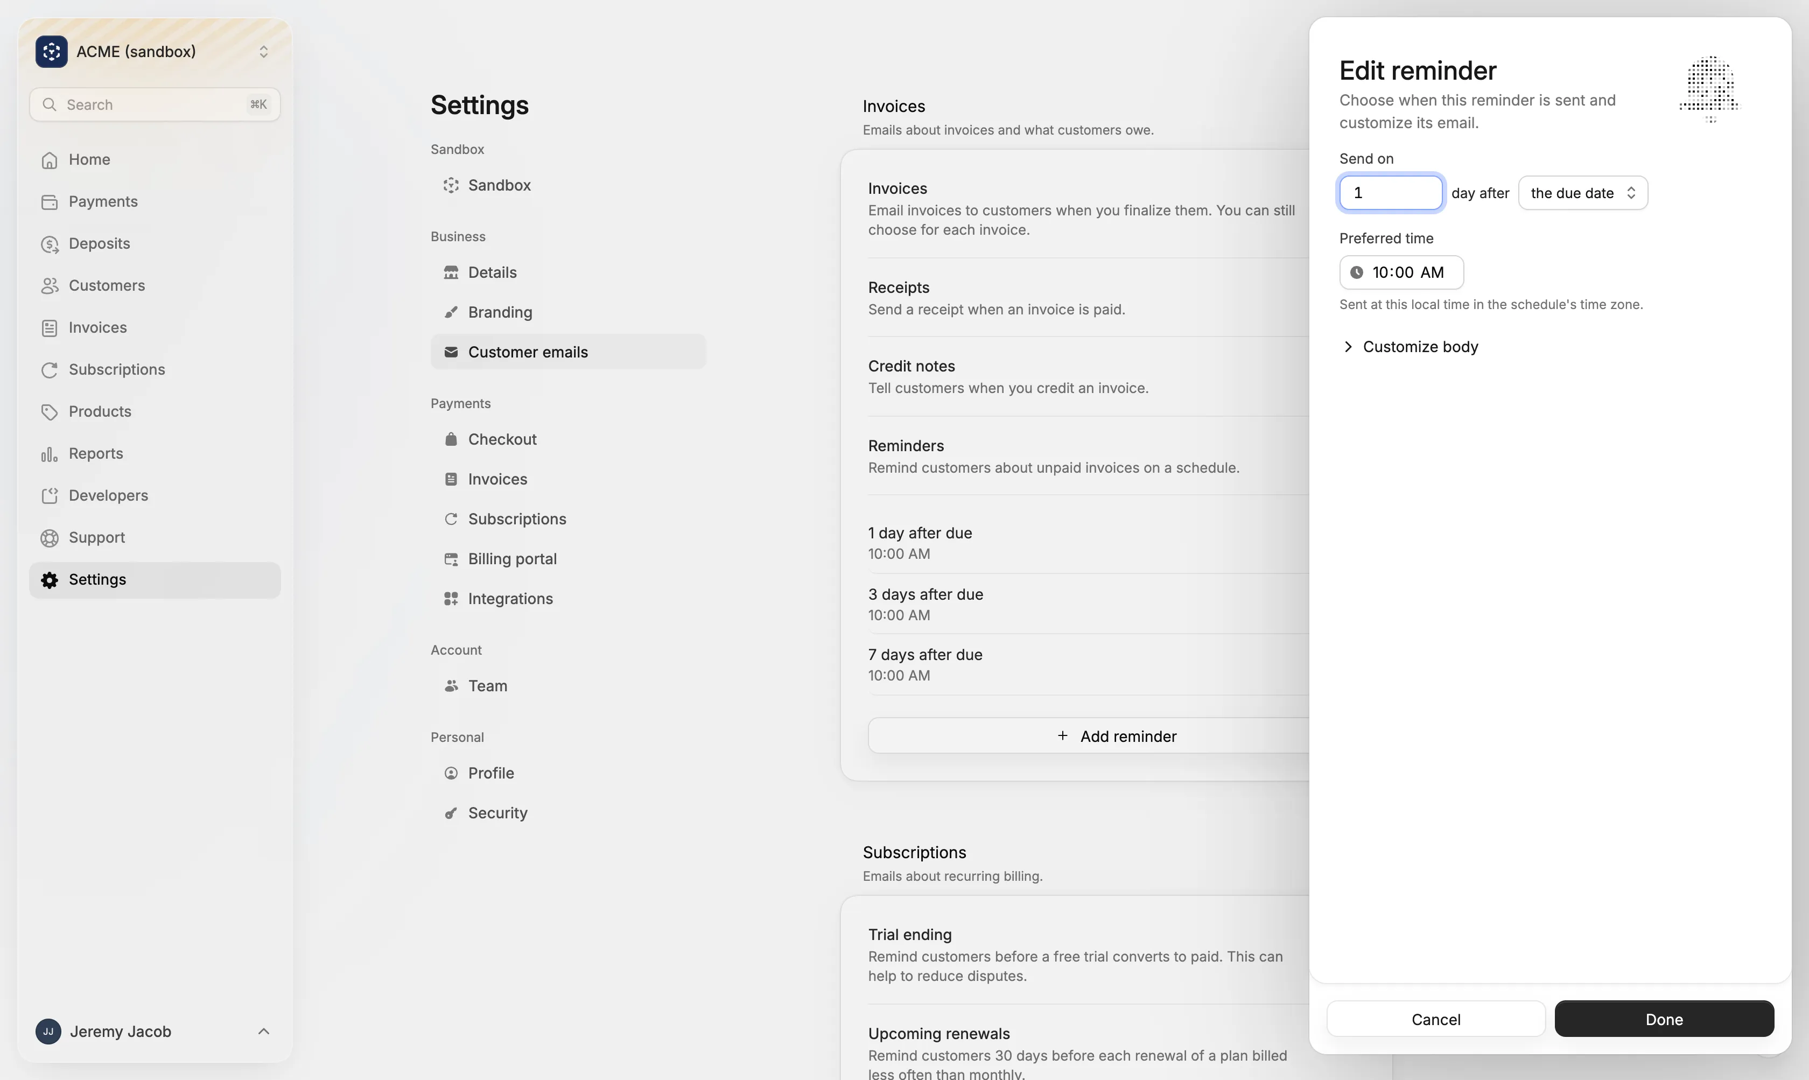Select Customer emails settings tab
The image size is (1809, 1080).
pyautogui.click(x=567, y=352)
